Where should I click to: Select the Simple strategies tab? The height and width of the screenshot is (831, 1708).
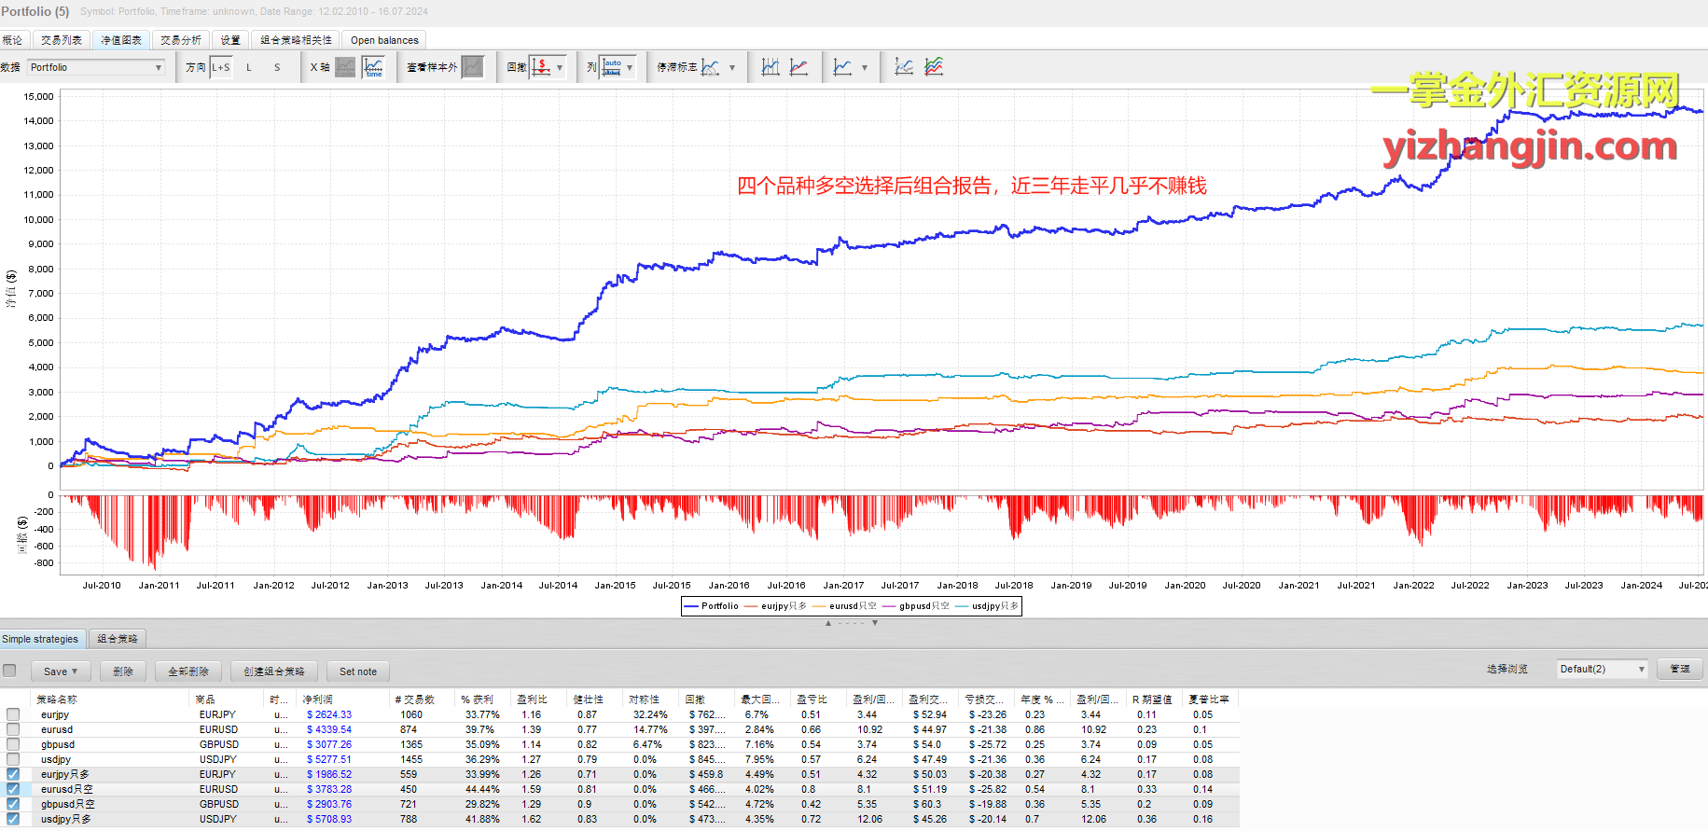[x=41, y=639]
